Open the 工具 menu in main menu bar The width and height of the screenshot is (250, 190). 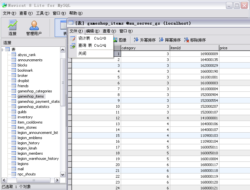[x=42, y=13]
